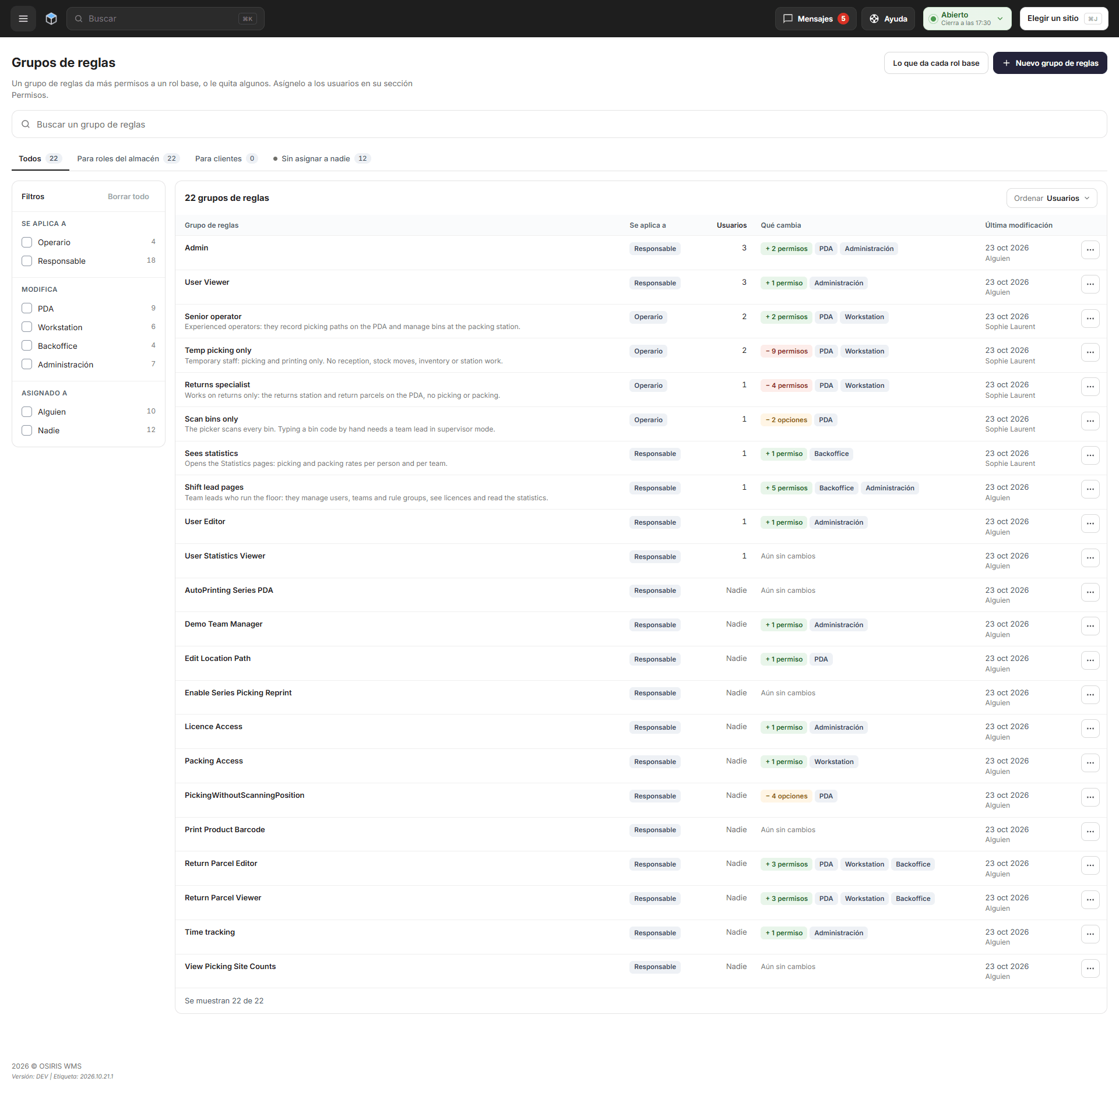Open Mensajes with 5 unread
The width and height of the screenshot is (1119, 1096).
coord(815,19)
